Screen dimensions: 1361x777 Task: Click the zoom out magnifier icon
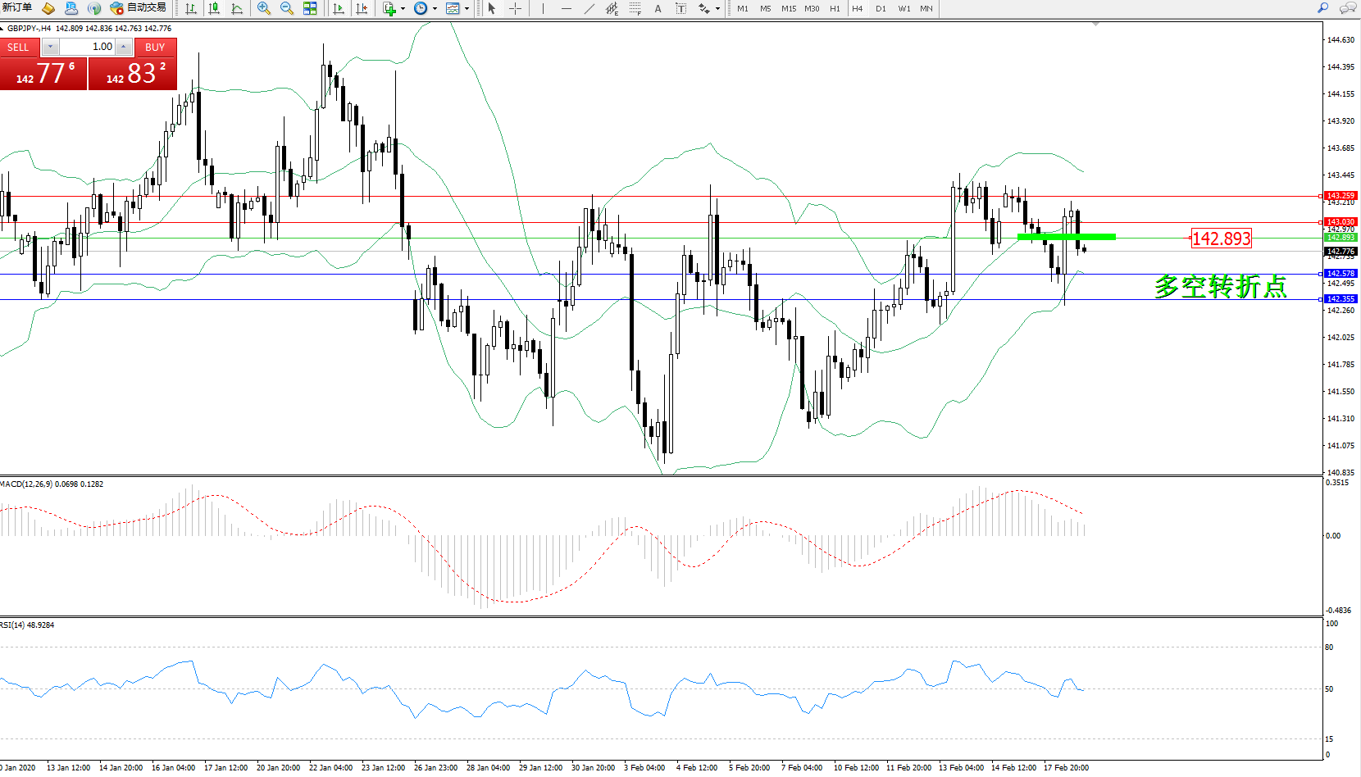pyautogui.click(x=287, y=8)
